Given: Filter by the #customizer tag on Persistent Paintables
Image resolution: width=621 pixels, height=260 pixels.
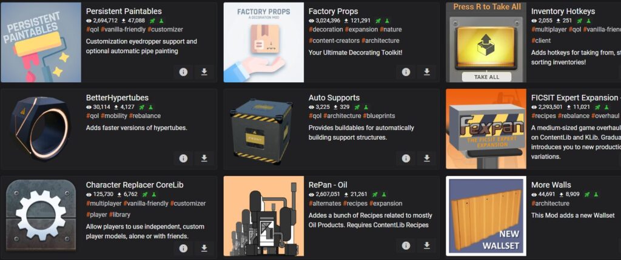Looking at the screenshot, I should coord(165,29).
